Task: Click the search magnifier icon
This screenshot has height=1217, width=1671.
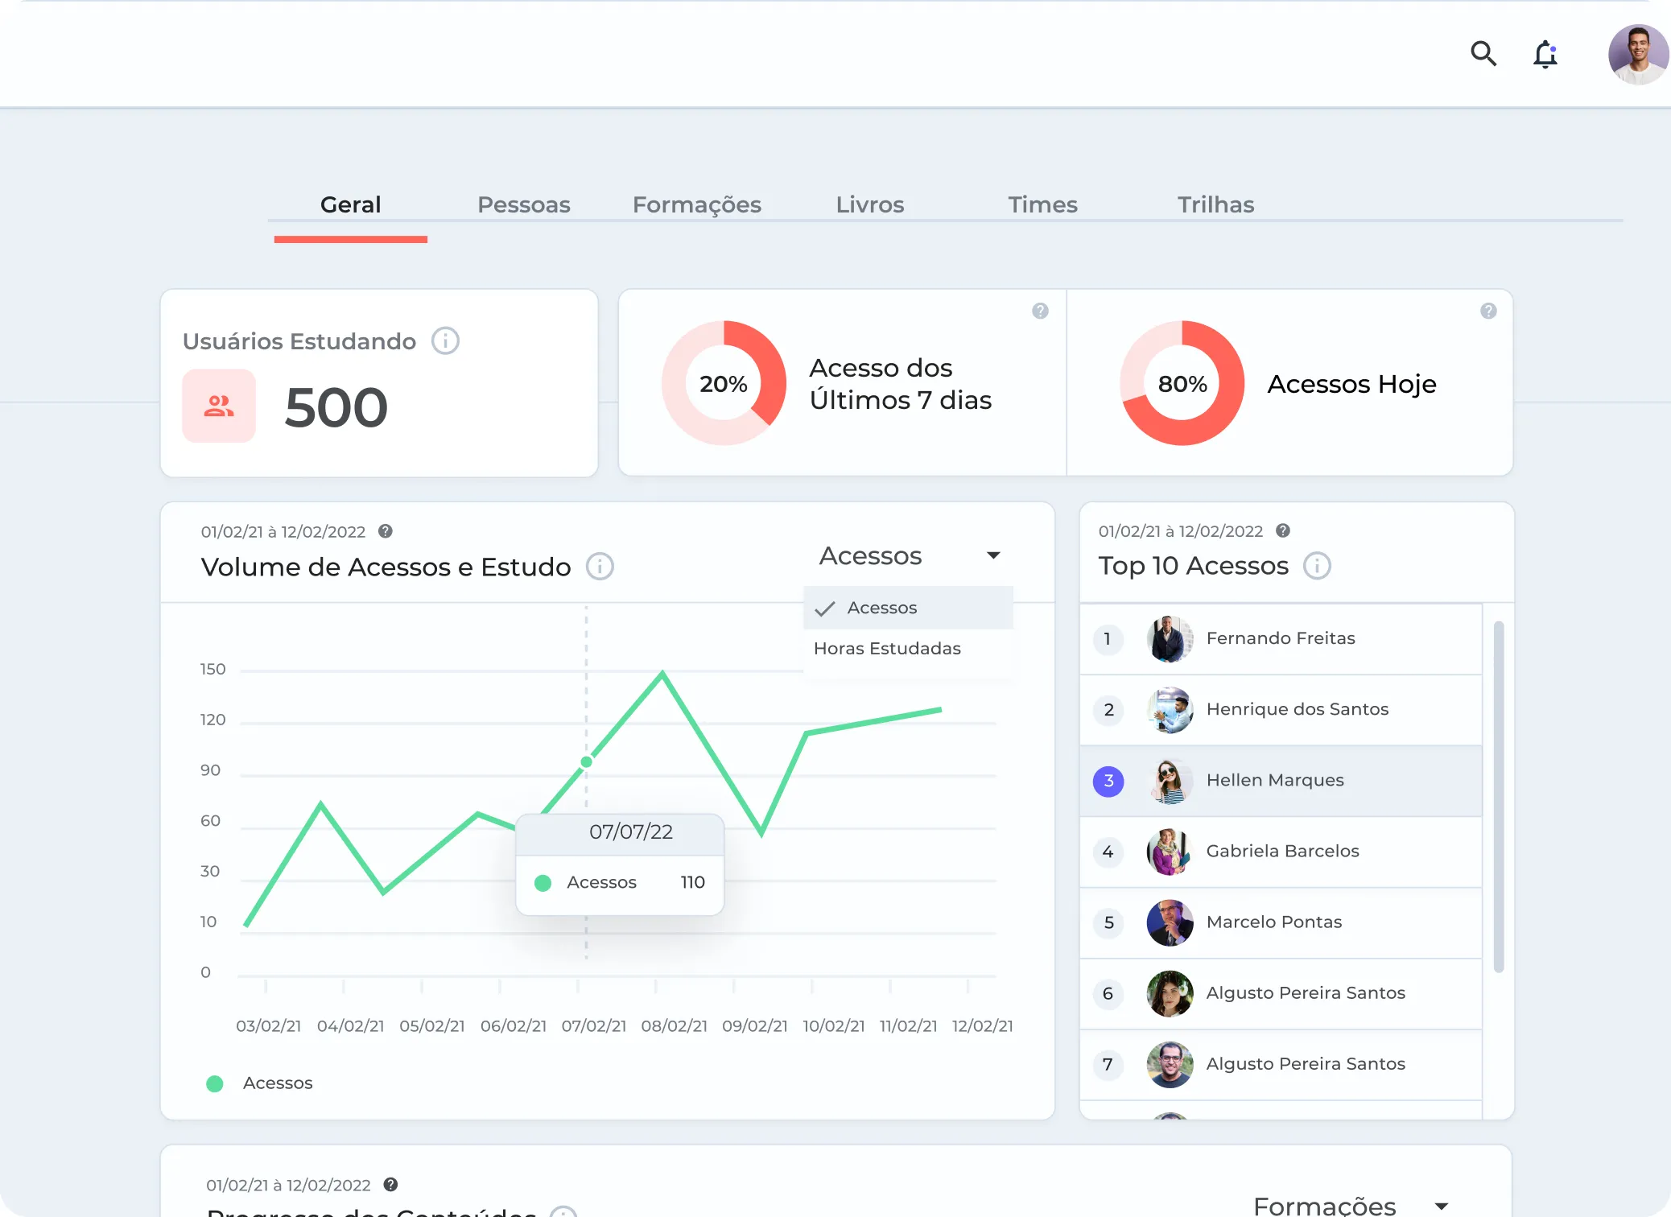Action: (1483, 54)
